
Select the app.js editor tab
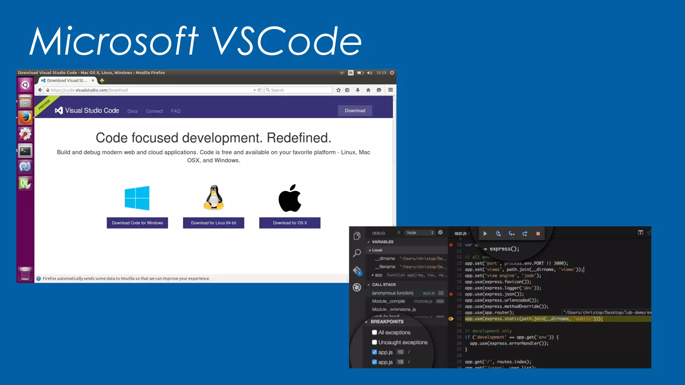tap(461, 233)
